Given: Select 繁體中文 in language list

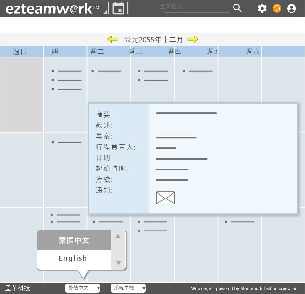Looking at the screenshot, I should click(x=74, y=240).
